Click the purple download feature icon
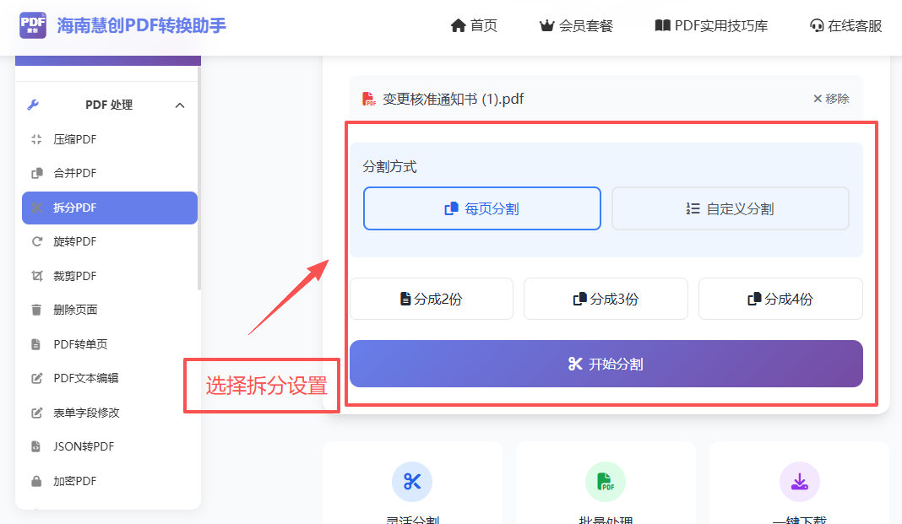 click(800, 482)
